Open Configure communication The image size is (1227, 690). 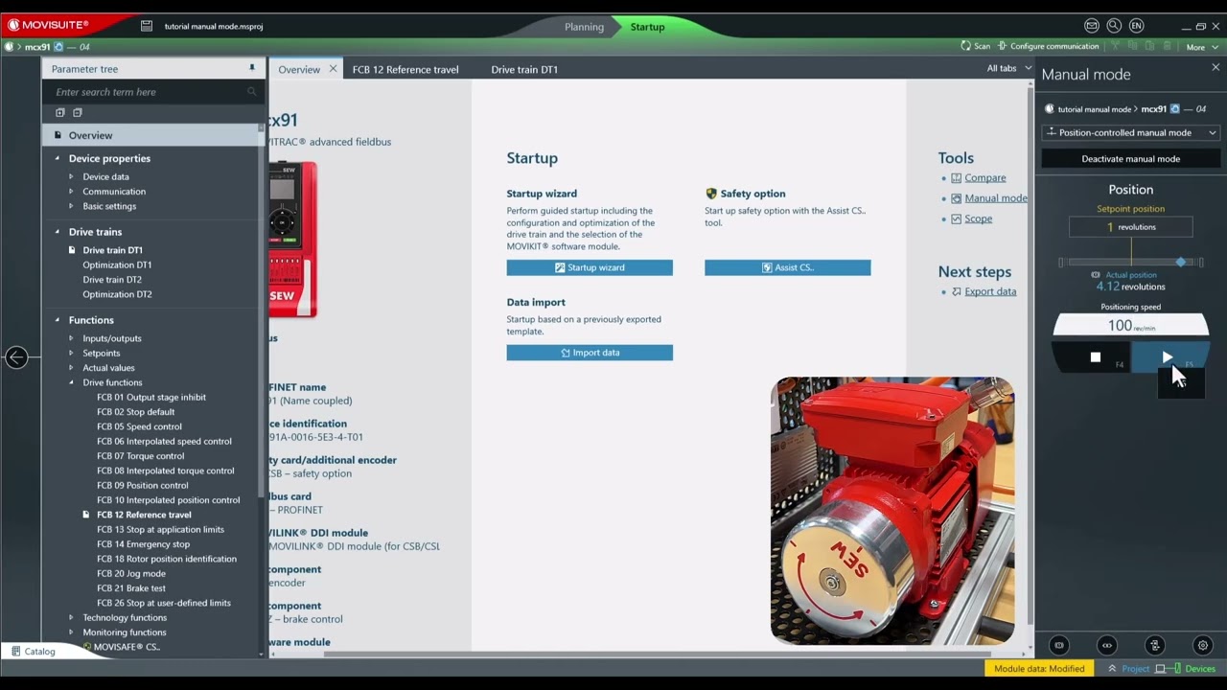pyautogui.click(x=1048, y=46)
